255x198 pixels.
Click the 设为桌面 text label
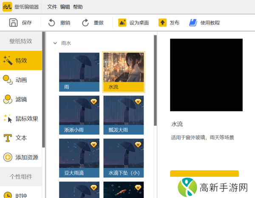[139, 23]
